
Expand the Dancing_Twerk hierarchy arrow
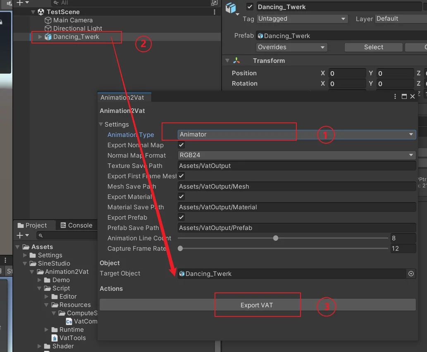40,37
